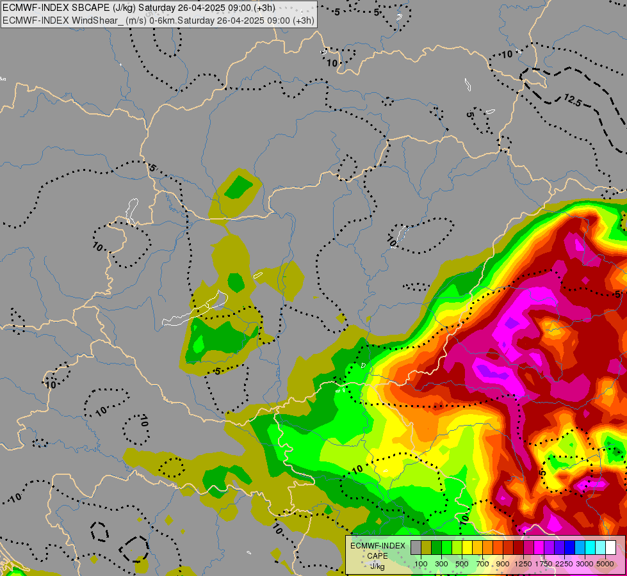Screen dimensions: 627x576
Task: Select the pure yellow legend swatch
Action: pos(467,548)
